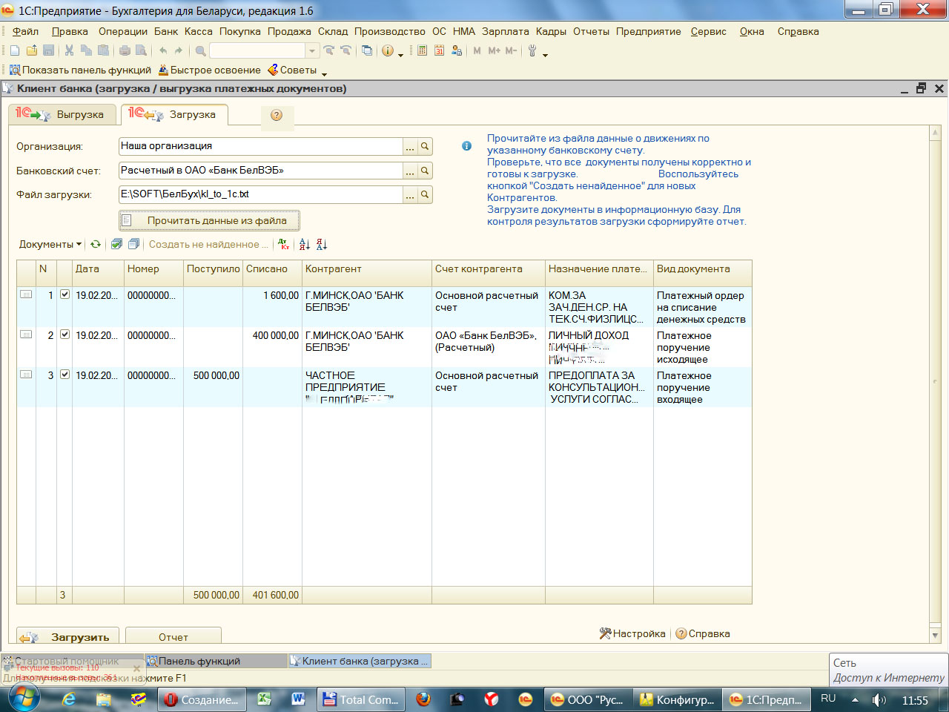949x712 pixels.
Task: Open the Зарплата menu
Action: pos(506,31)
